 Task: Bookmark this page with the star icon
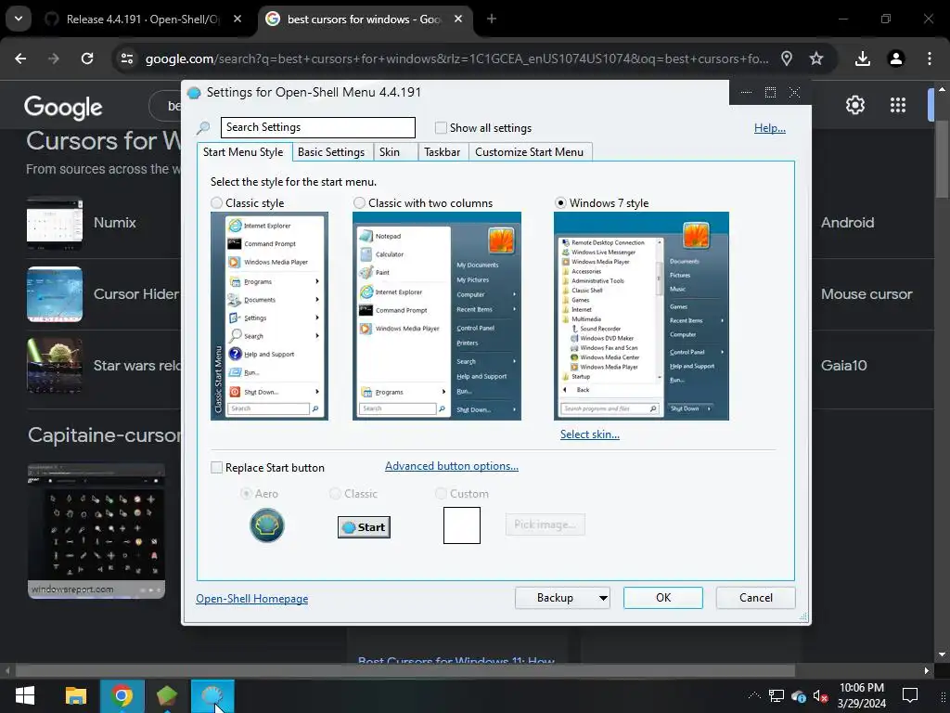click(x=816, y=58)
